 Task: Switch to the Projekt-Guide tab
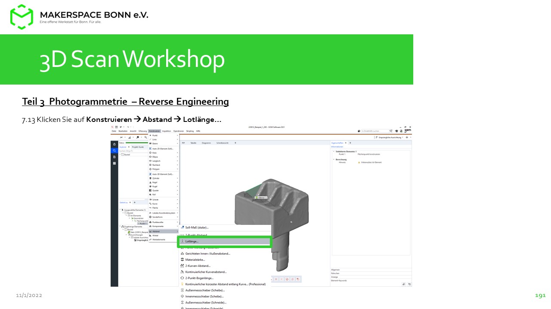(x=138, y=147)
